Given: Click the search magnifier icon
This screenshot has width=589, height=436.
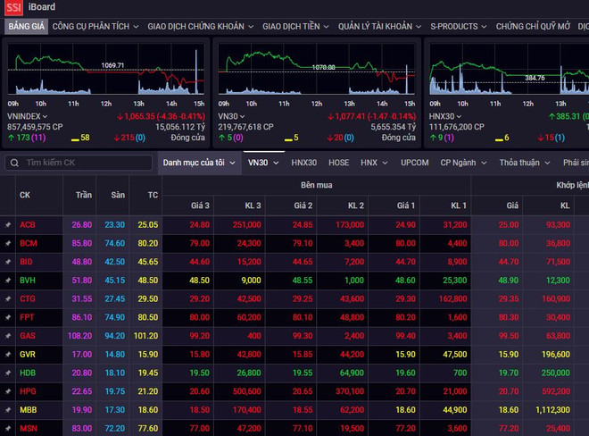Looking at the screenshot, I should pos(14,163).
